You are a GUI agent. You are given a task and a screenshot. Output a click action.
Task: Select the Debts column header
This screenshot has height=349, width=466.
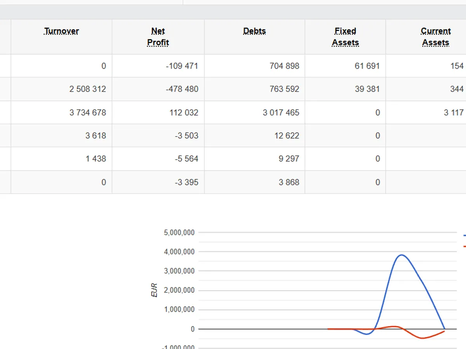tap(254, 31)
